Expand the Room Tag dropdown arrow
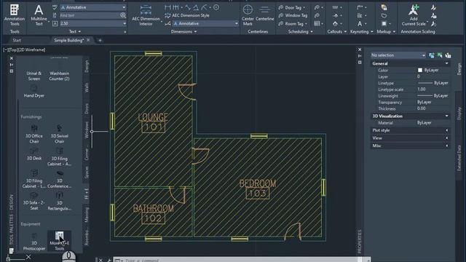 pyautogui.click(x=306, y=23)
